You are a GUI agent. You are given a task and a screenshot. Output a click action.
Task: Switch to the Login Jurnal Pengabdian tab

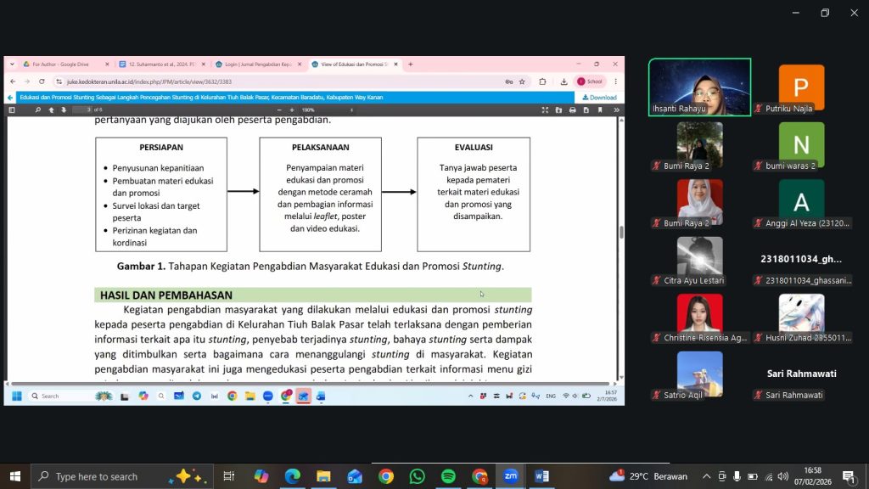click(254, 65)
